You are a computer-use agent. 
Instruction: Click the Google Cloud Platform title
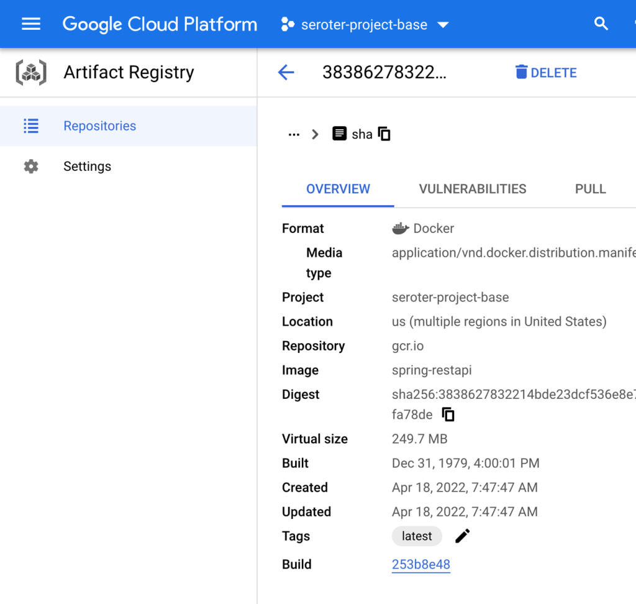coord(160,24)
